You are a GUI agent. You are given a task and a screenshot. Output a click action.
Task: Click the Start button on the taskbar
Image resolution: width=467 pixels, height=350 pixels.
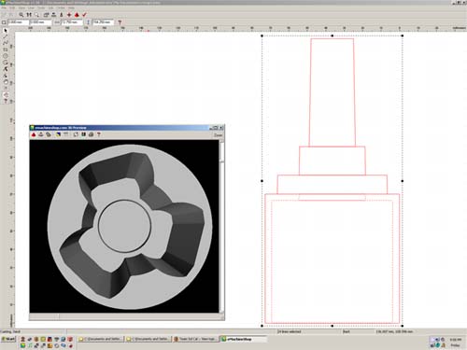[8, 339]
